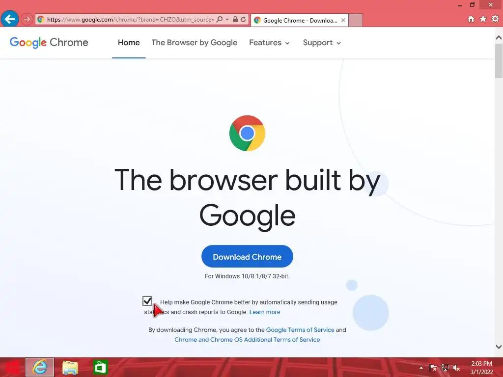Image resolution: width=503 pixels, height=377 pixels.
Task: Expand the Support dropdown menu
Action: coord(322,42)
